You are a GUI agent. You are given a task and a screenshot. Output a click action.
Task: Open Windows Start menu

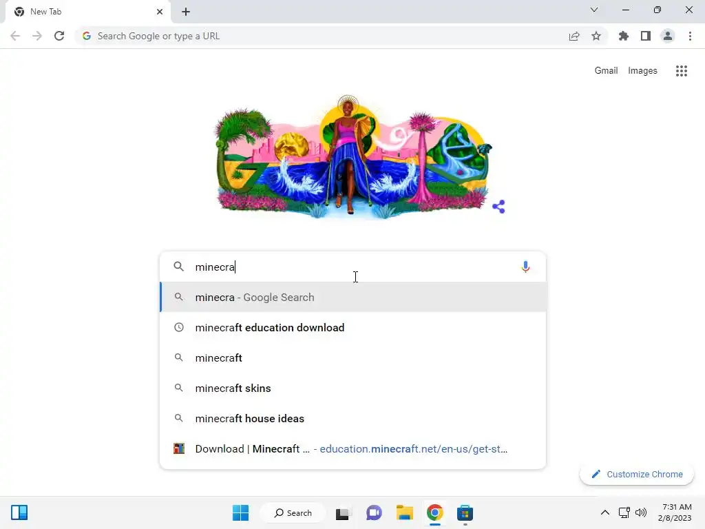pos(240,512)
